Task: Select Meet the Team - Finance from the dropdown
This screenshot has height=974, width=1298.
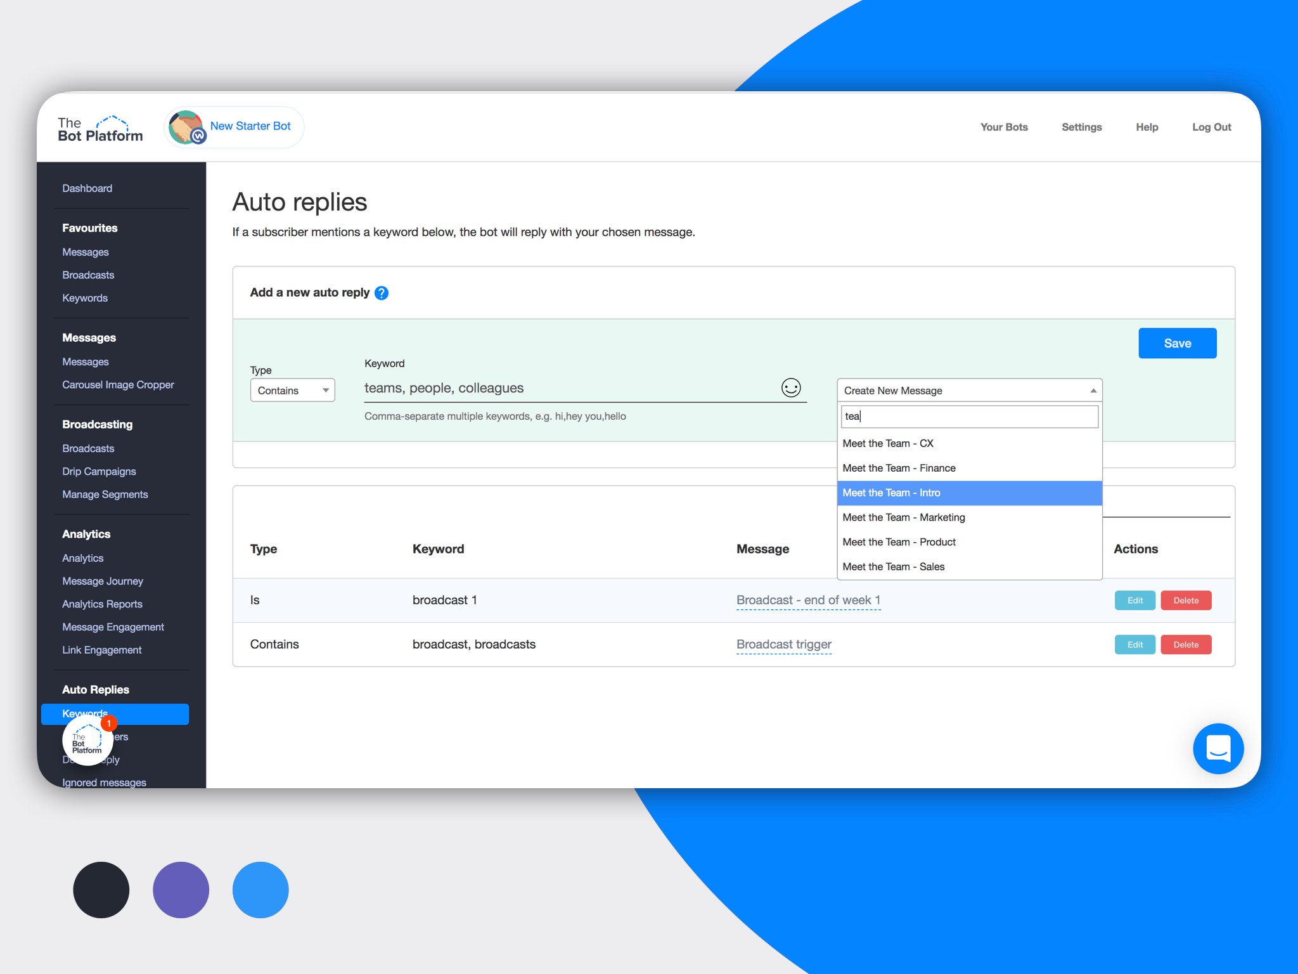Action: tap(899, 468)
